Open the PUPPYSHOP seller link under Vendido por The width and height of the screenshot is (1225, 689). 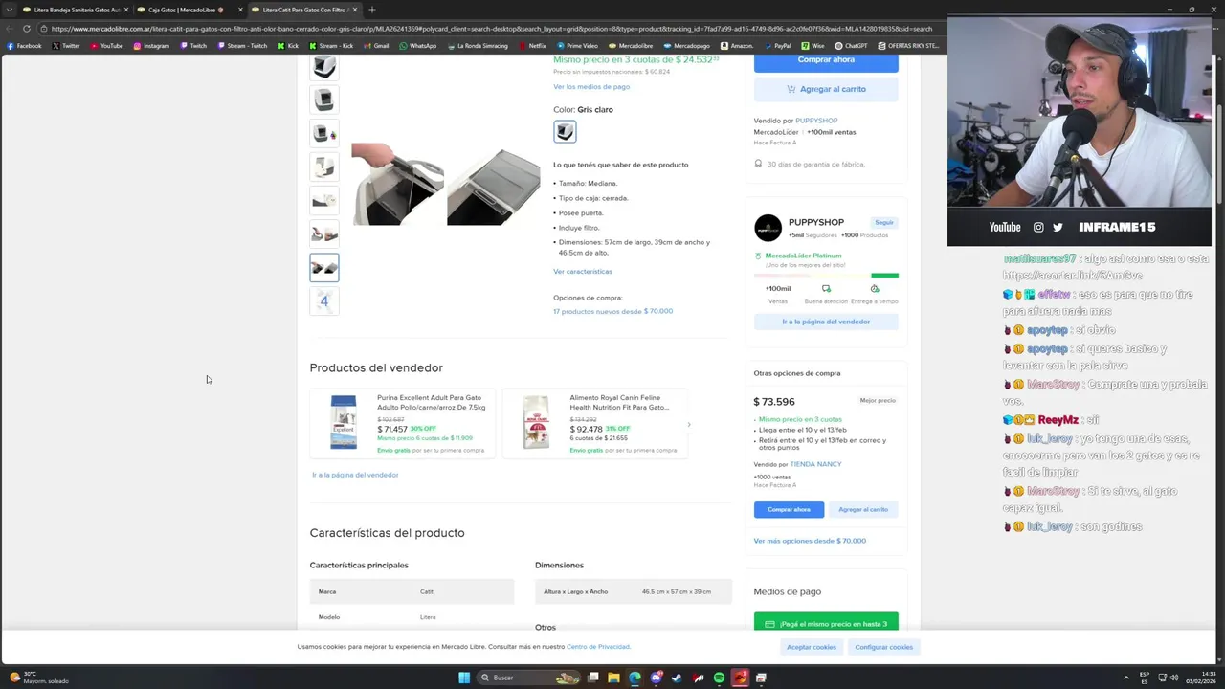tap(816, 121)
